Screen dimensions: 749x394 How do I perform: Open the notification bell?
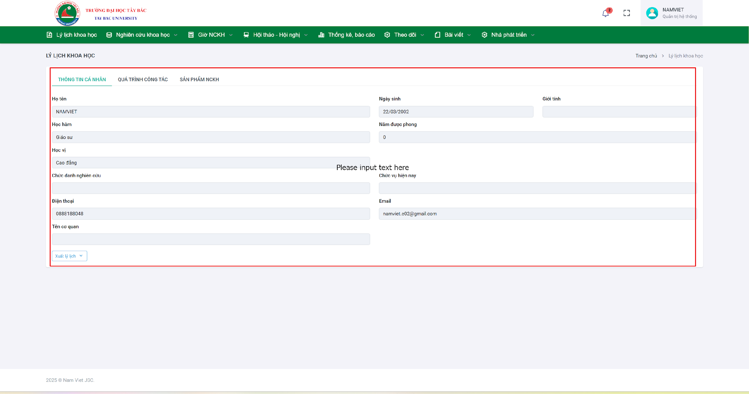[x=605, y=13]
